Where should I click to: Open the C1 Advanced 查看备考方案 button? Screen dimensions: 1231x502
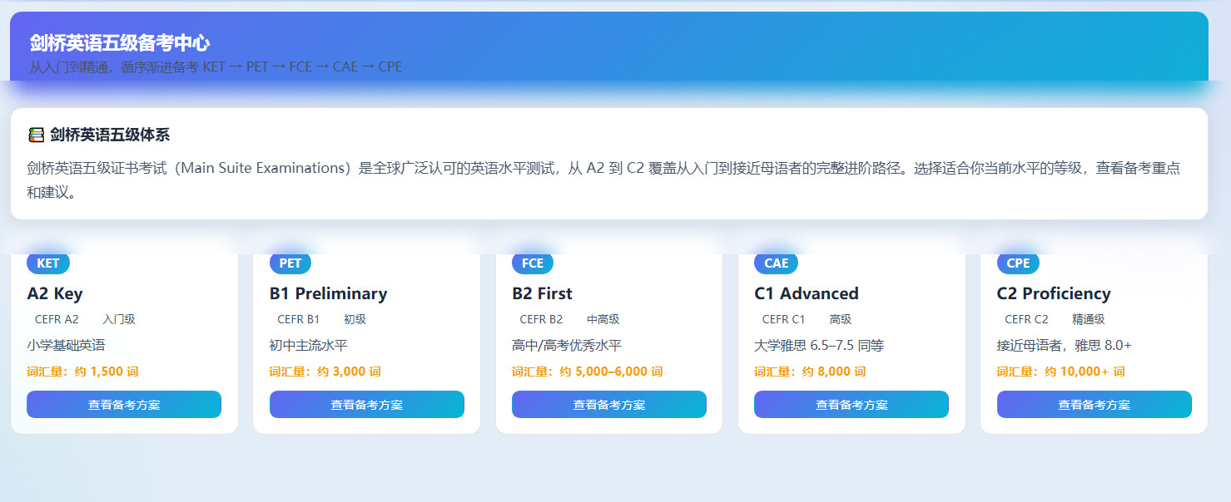pyautogui.click(x=851, y=404)
